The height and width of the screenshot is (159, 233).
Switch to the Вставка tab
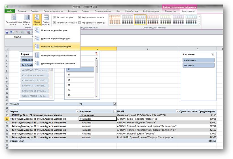pos(35,11)
